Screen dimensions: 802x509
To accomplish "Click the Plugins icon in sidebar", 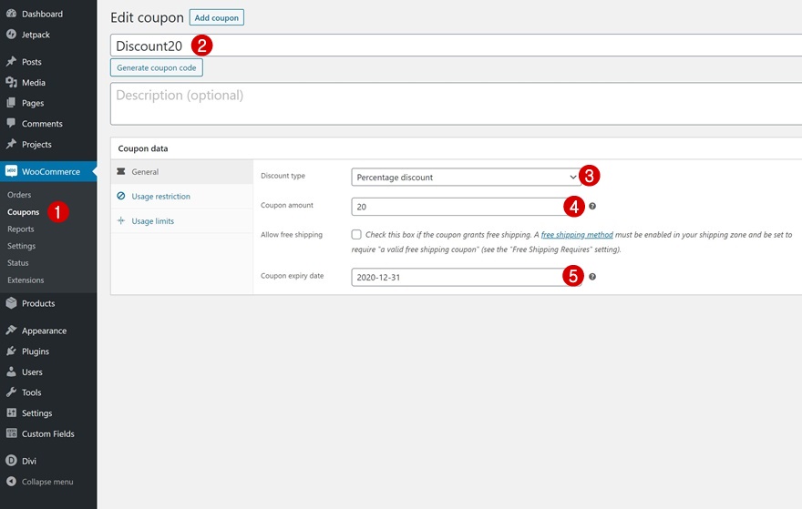I will pos(11,351).
